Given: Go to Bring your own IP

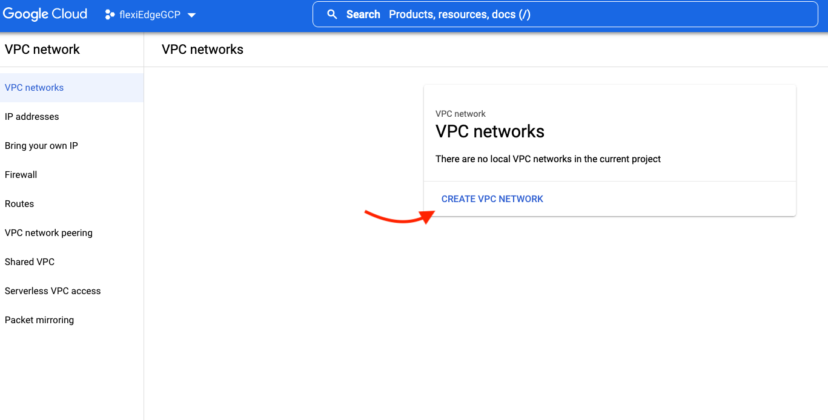Looking at the screenshot, I should click(41, 146).
